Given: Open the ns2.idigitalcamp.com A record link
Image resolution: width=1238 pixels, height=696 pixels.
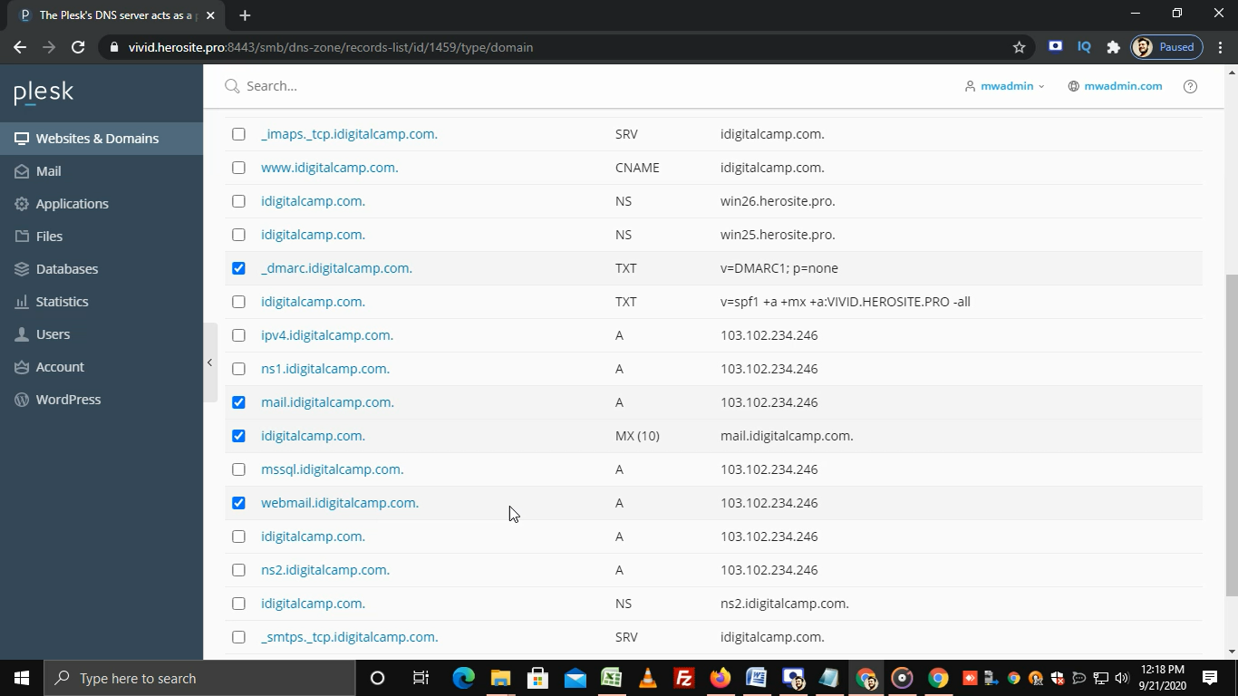Looking at the screenshot, I should [x=325, y=570].
